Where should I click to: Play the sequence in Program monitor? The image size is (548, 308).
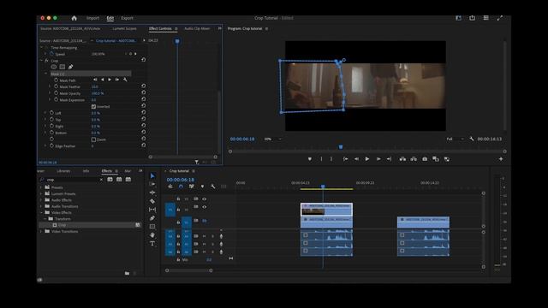click(x=367, y=159)
